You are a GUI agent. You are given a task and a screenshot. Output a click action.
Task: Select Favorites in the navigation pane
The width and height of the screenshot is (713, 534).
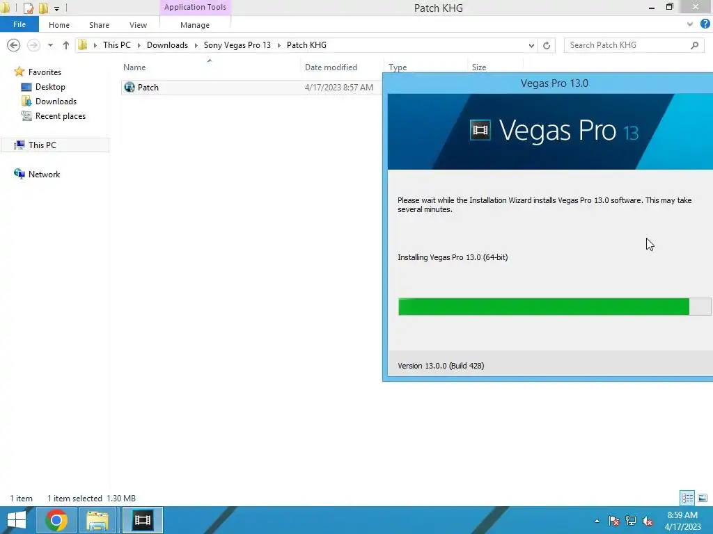[45, 72]
